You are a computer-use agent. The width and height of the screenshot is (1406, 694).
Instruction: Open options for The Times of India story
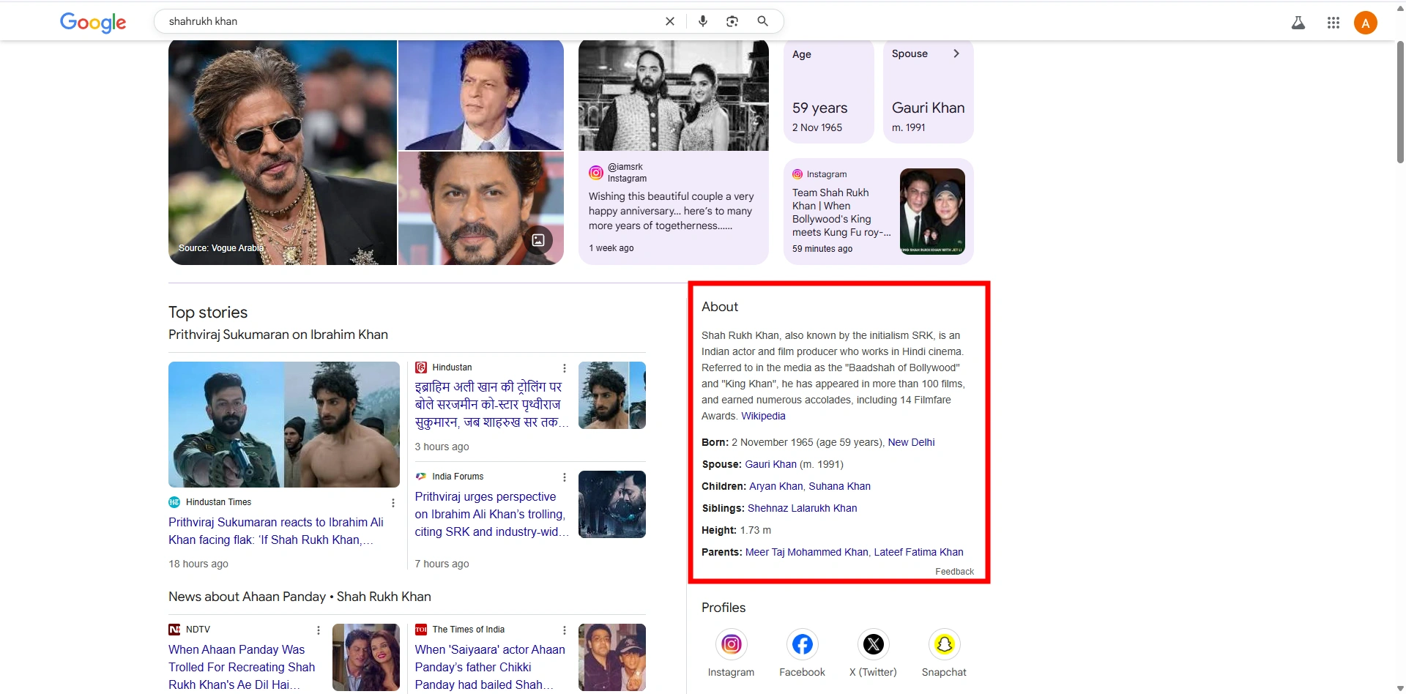tap(564, 630)
